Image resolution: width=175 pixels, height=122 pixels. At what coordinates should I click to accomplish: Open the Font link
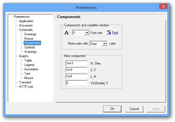coord(115,33)
